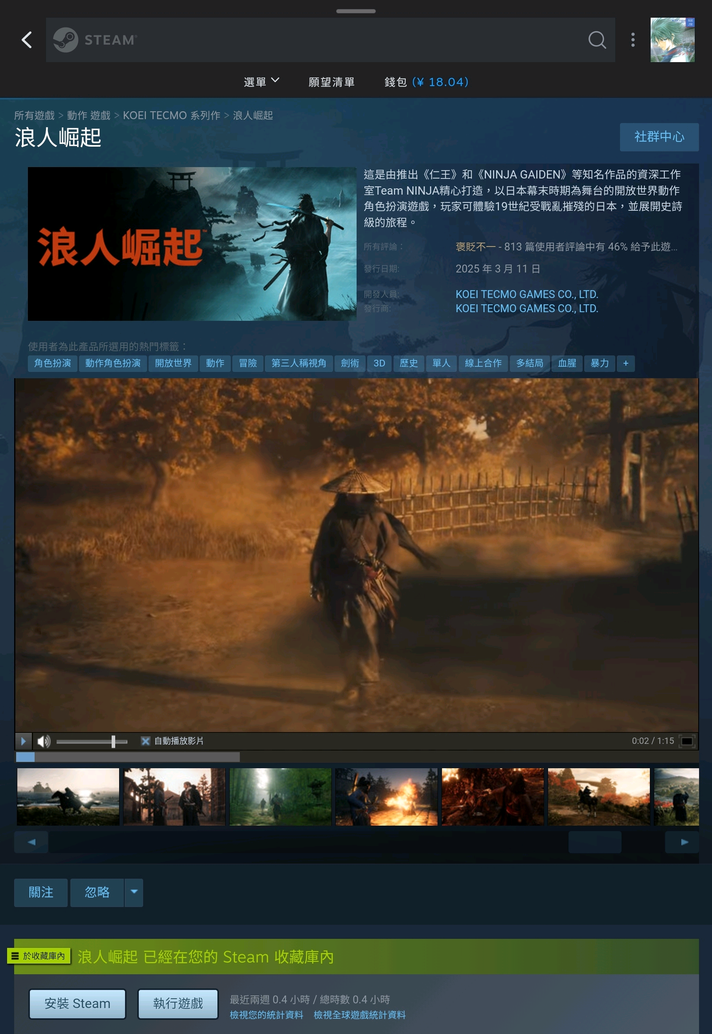The height and width of the screenshot is (1034, 712).
Task: Open the Steam logo home
Action: (95, 40)
